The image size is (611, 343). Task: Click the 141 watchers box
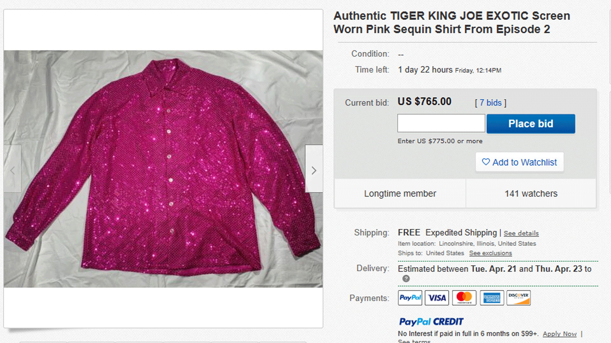(531, 193)
